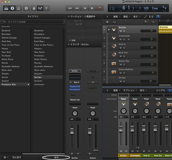
Task: Open the Quick Help question icon
Action: click(x=26, y=8)
